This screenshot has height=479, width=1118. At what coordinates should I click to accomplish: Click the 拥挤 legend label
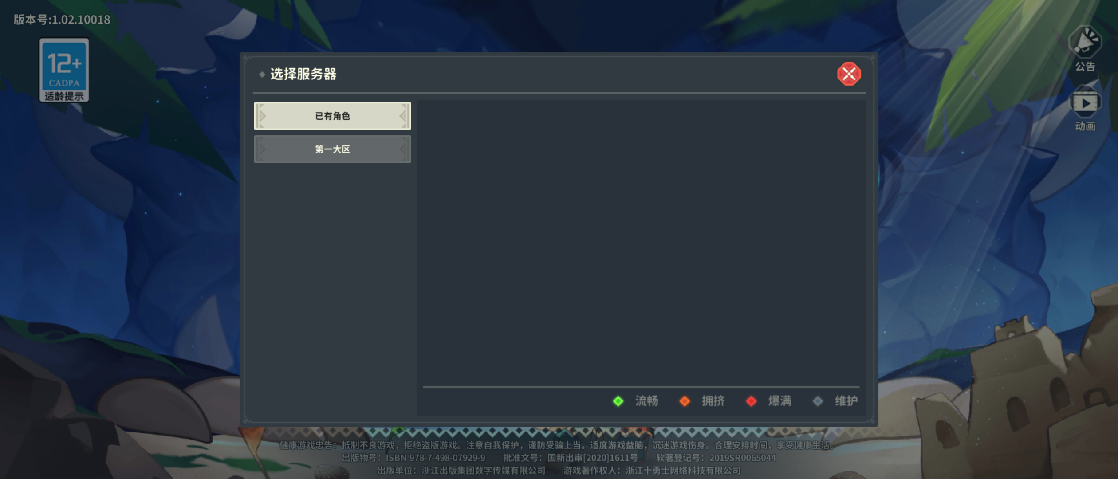coord(713,401)
